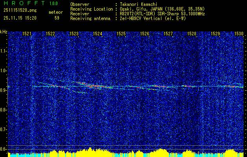Click the 1530 time marker

239,33
